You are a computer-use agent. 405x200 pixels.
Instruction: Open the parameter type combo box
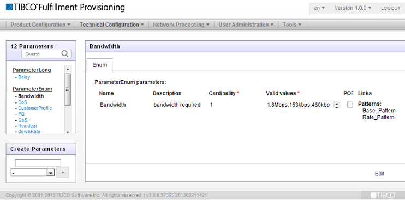tap(32, 173)
